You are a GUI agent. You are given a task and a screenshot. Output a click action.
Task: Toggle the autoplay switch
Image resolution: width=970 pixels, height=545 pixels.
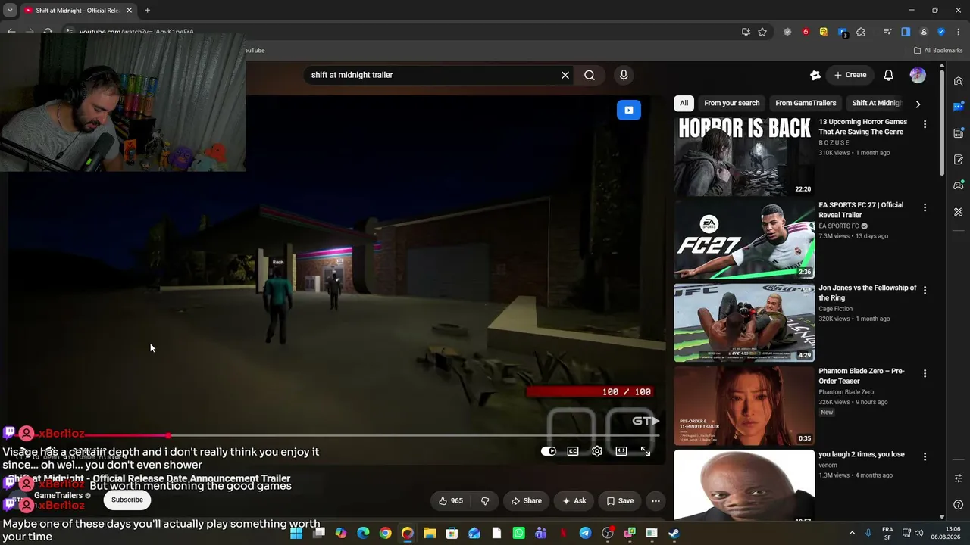coord(549,451)
